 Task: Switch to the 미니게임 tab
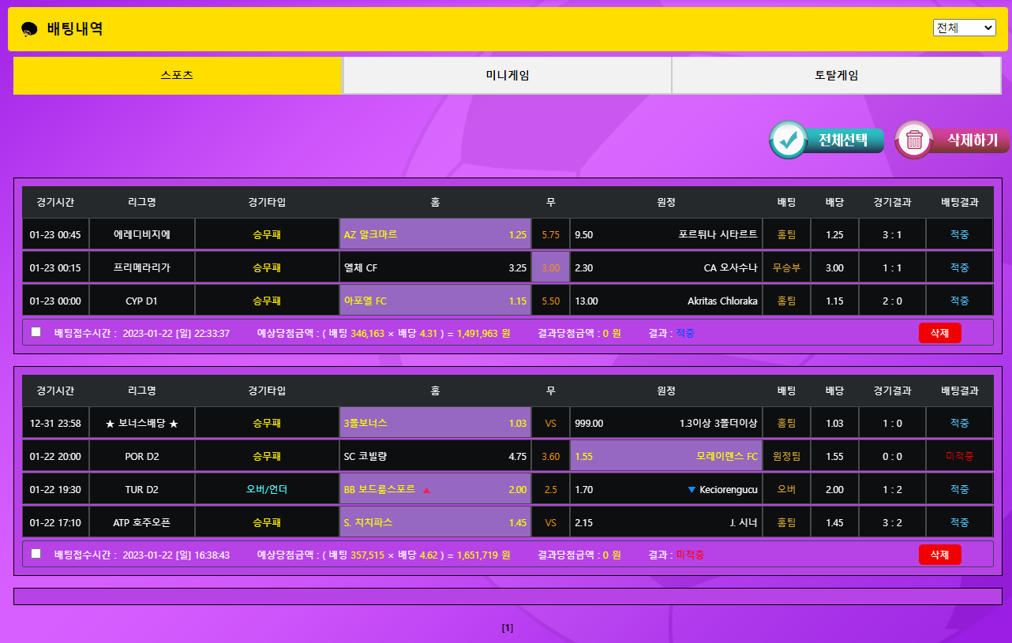[507, 76]
